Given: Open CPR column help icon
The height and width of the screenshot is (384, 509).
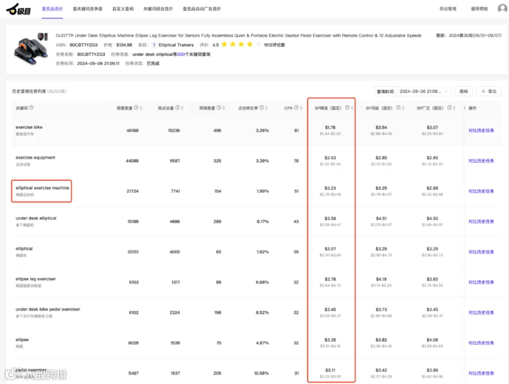Looking at the screenshot, I should (296, 108).
